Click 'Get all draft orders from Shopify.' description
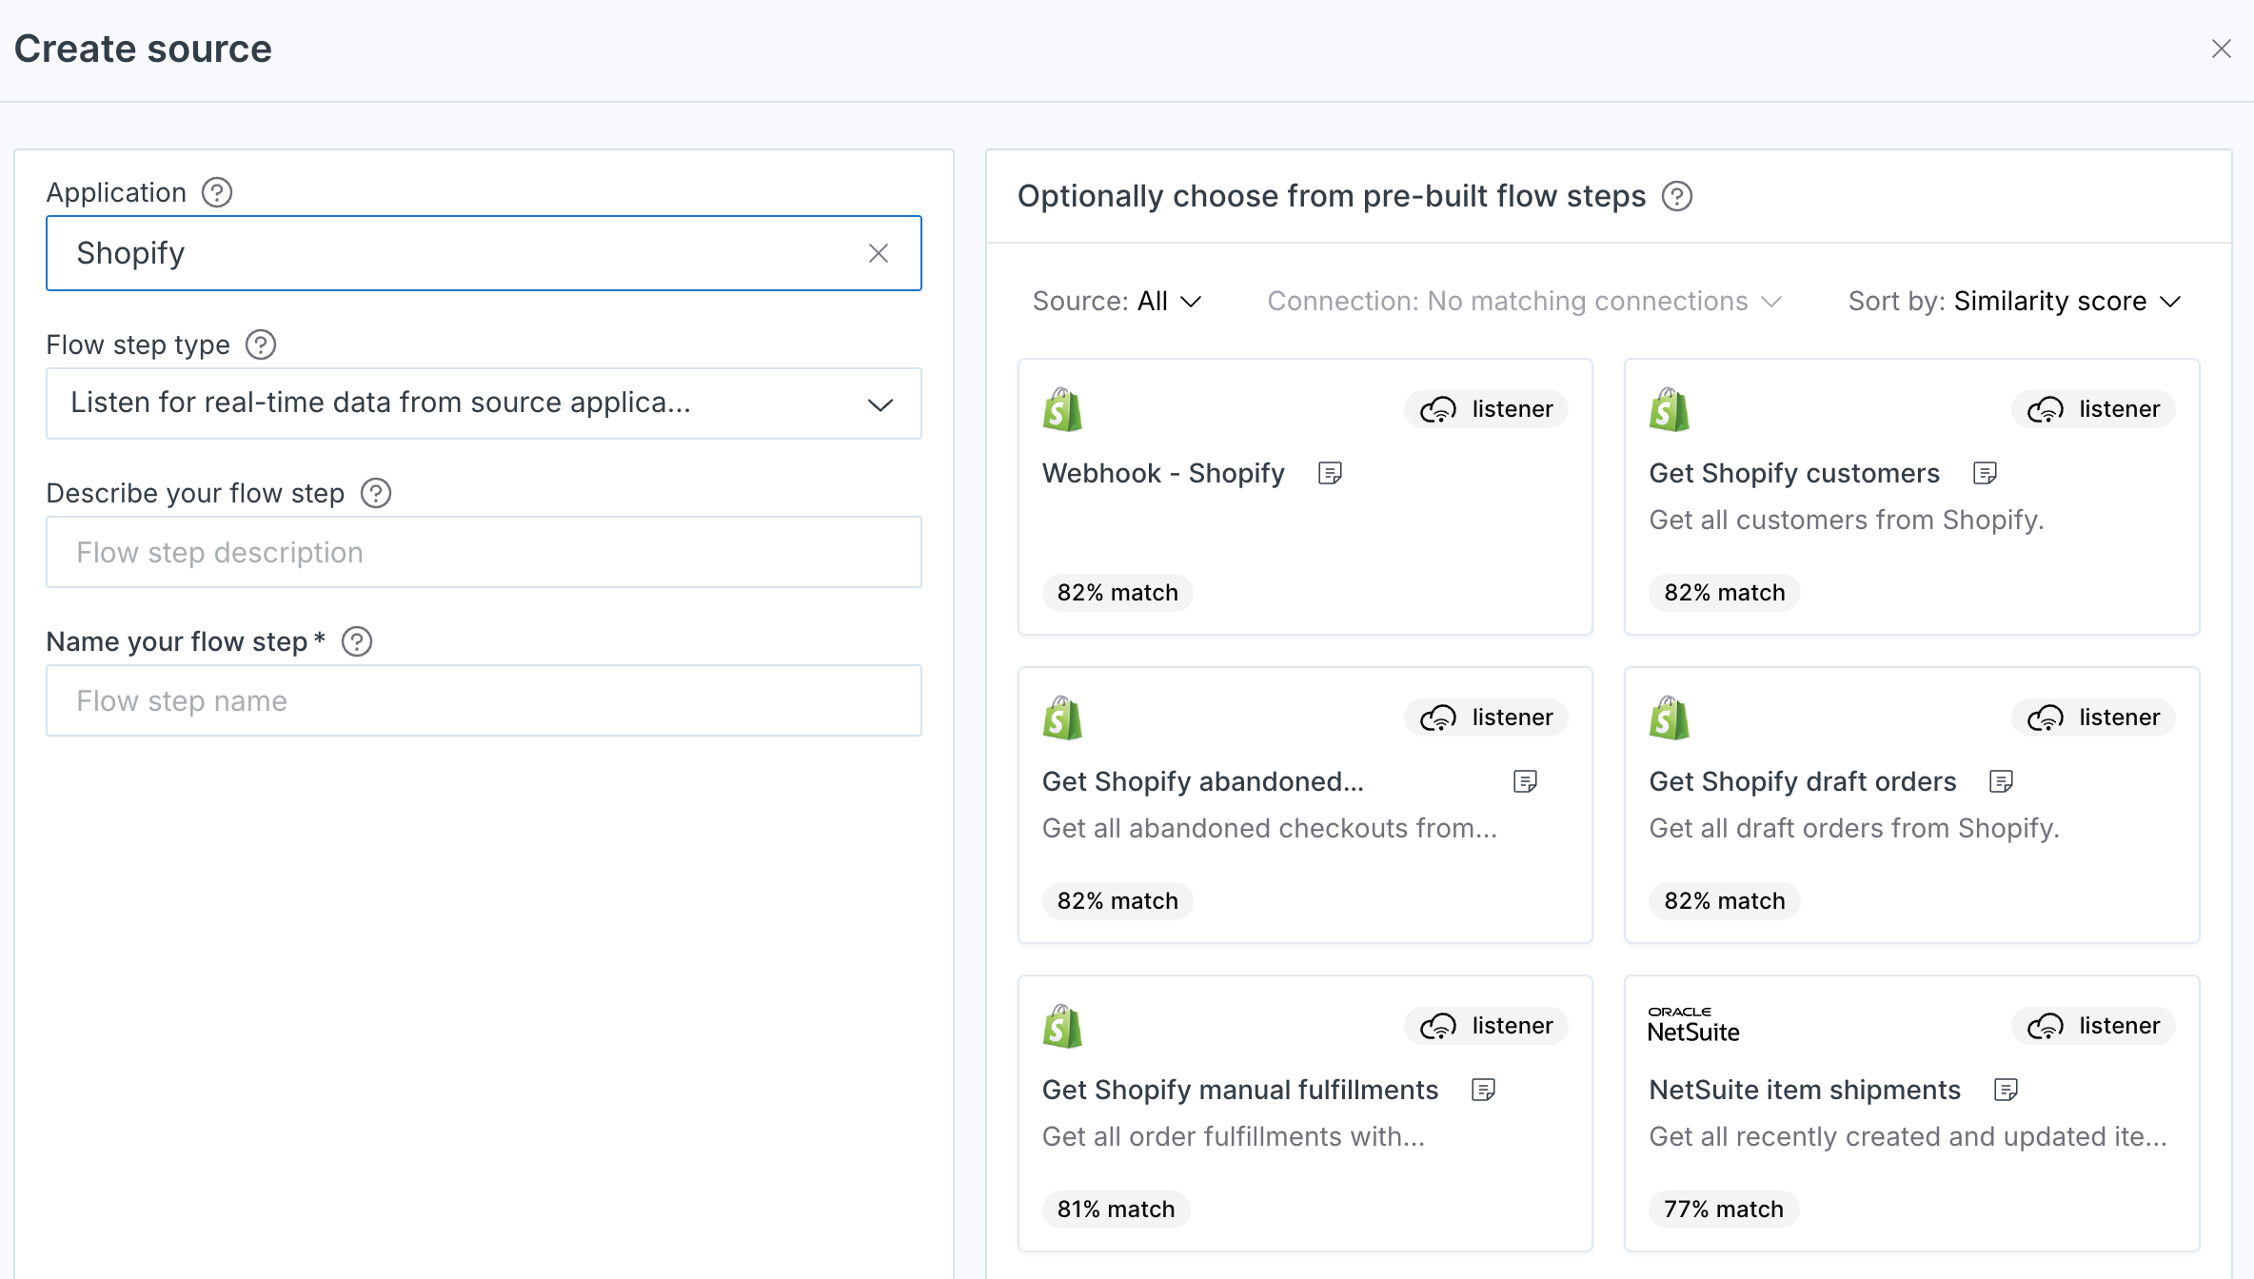 coord(1854,828)
